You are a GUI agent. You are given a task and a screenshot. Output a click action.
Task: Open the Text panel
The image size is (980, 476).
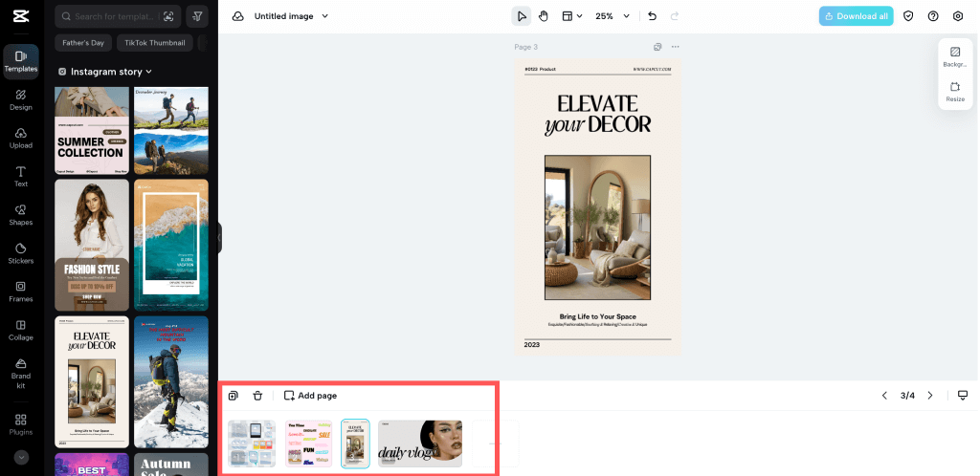pyautogui.click(x=21, y=177)
